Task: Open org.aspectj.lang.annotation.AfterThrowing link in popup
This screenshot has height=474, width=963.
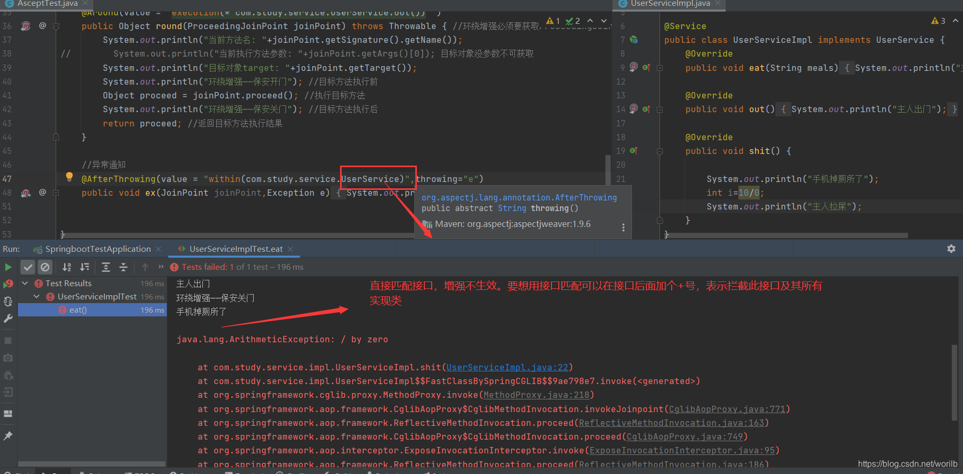Action: pos(519,197)
